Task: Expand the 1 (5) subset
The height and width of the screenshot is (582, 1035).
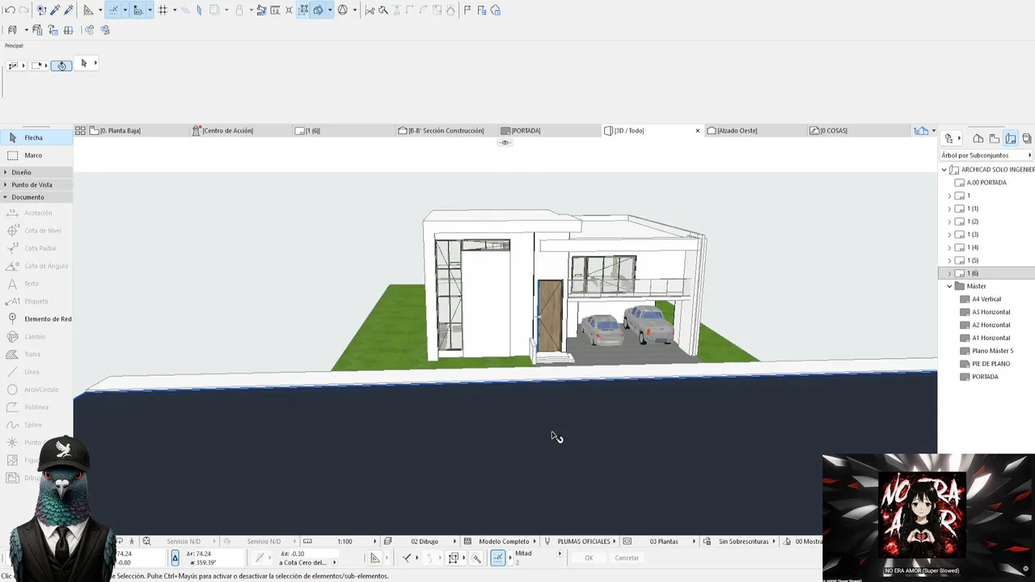Action: 949,260
